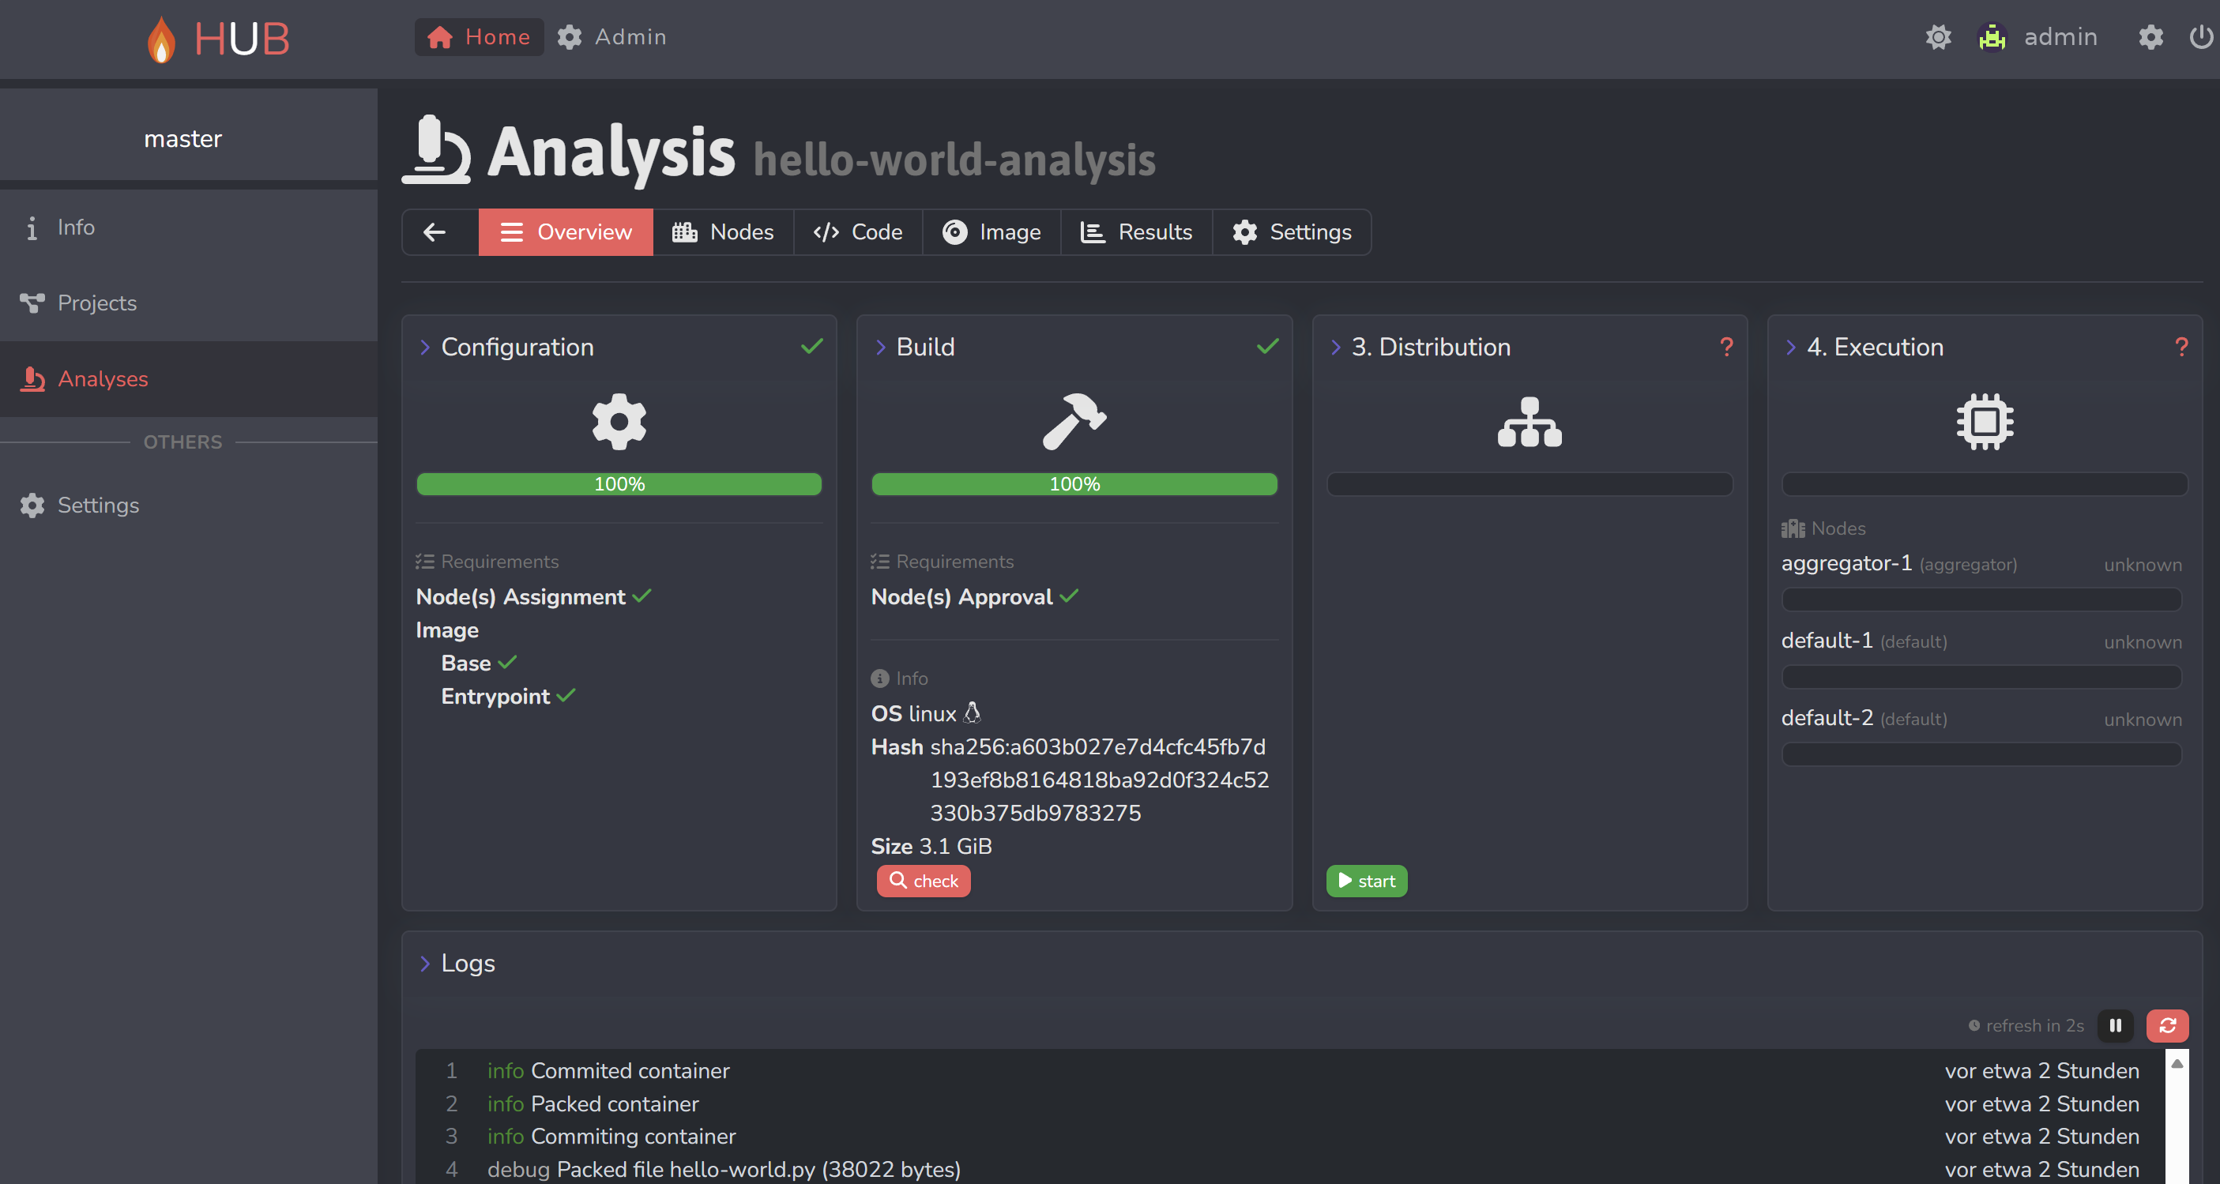This screenshot has width=2220, height=1184.
Task: Switch to the Image tab
Action: pyautogui.click(x=991, y=231)
